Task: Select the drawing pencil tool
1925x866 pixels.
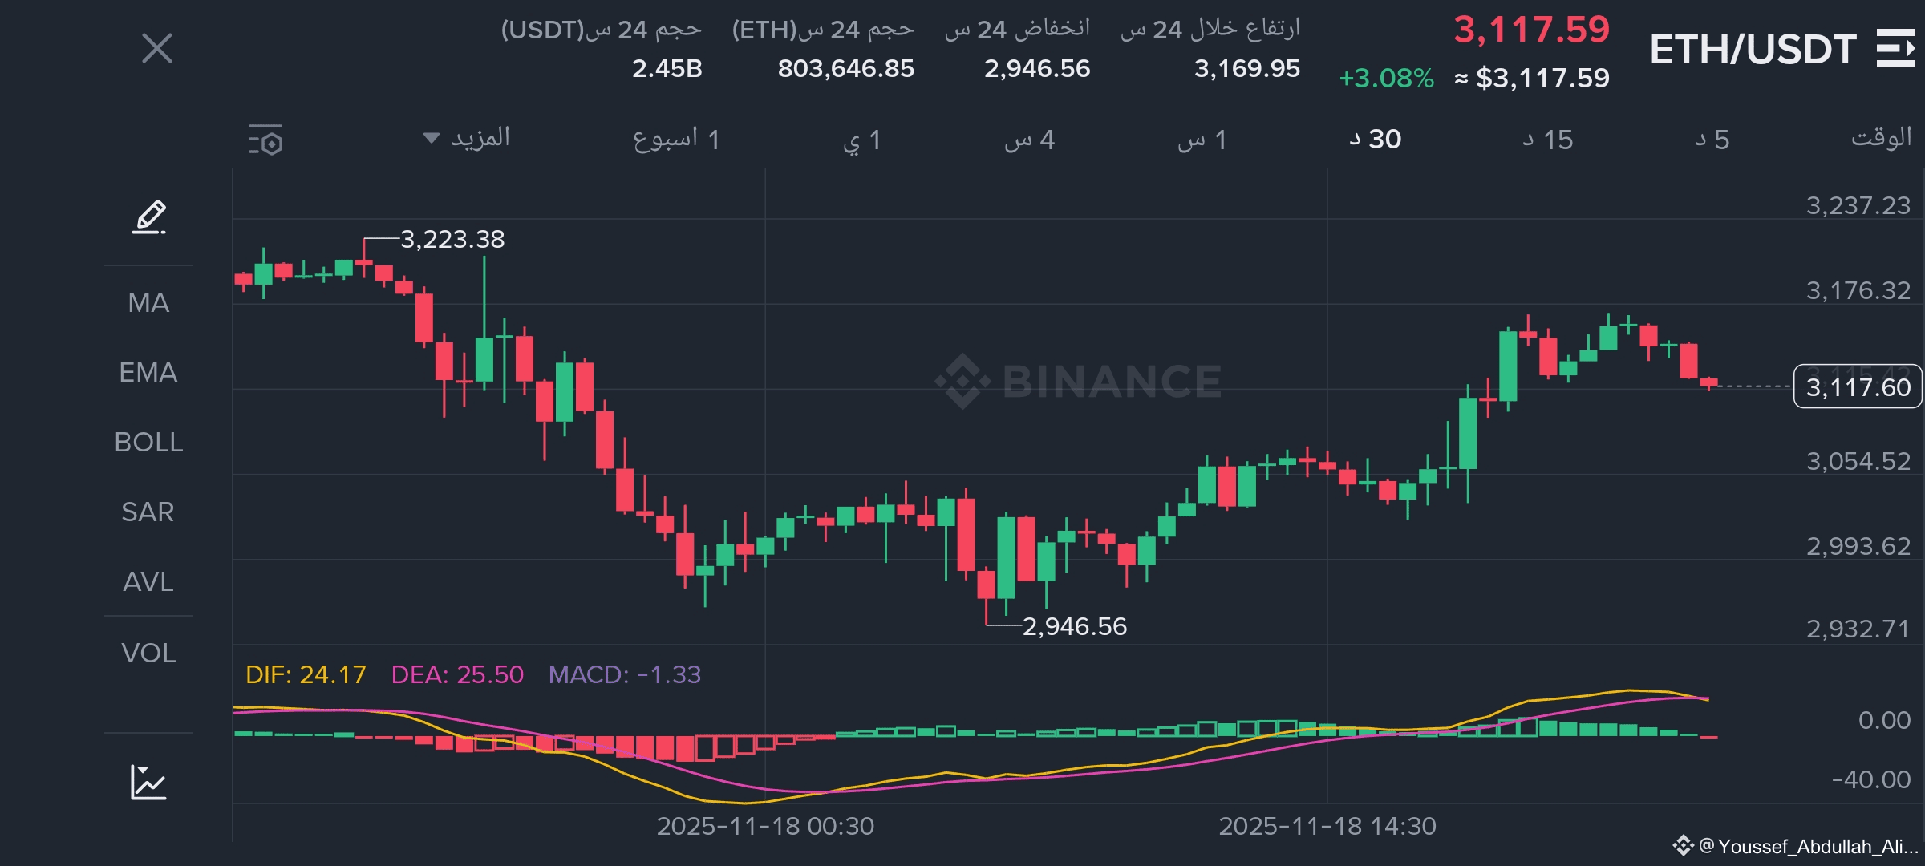Action: click(x=149, y=217)
